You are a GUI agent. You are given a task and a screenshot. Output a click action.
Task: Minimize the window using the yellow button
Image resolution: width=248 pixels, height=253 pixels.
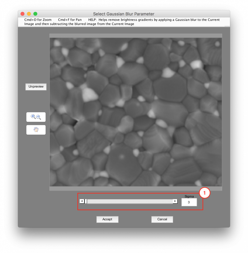tap(29, 14)
